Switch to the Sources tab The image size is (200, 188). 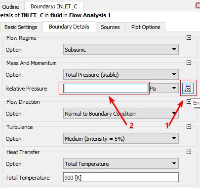(x=110, y=27)
